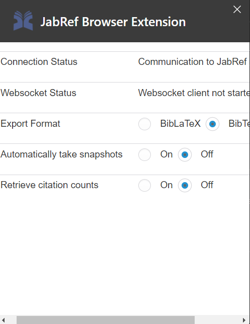250x324 pixels.
Task: Click the On label for citation counts
Action: (x=166, y=185)
